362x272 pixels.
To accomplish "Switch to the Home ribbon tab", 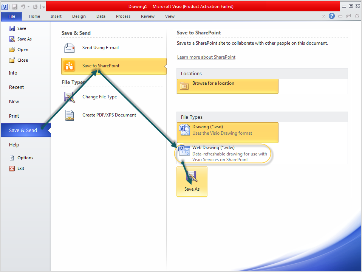I will [34, 16].
